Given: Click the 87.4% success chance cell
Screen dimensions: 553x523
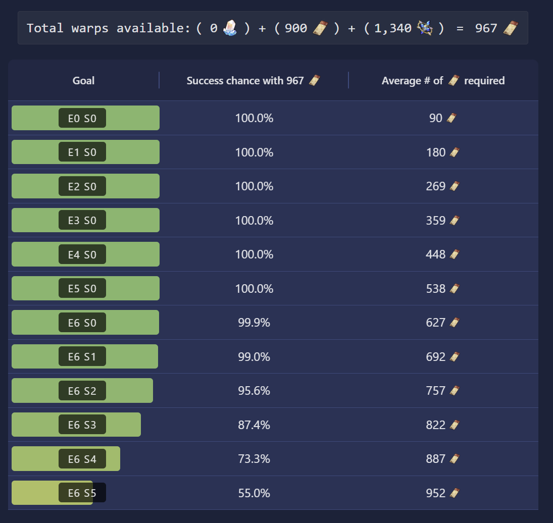Looking at the screenshot, I should [x=254, y=425].
